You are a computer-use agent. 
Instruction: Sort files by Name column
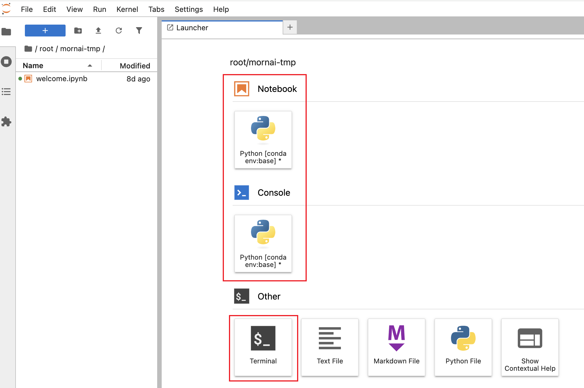pos(33,66)
